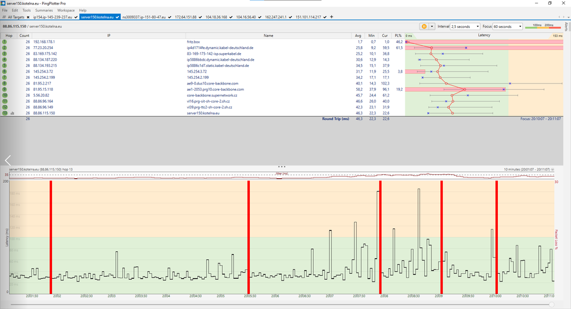Select the server150.kotelna.eu tab
This screenshot has height=309, width=571.
[x=97, y=17]
